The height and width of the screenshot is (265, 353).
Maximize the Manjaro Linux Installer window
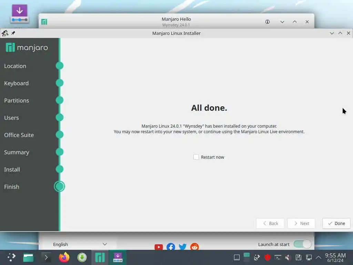(340, 33)
